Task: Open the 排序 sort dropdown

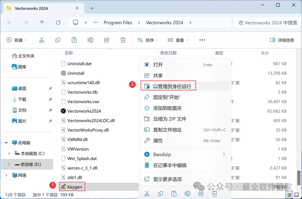Action: coord(148,40)
